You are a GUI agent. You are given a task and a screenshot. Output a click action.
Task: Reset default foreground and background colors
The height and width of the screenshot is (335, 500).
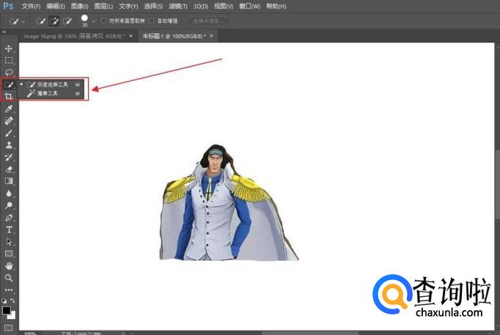click(4, 301)
